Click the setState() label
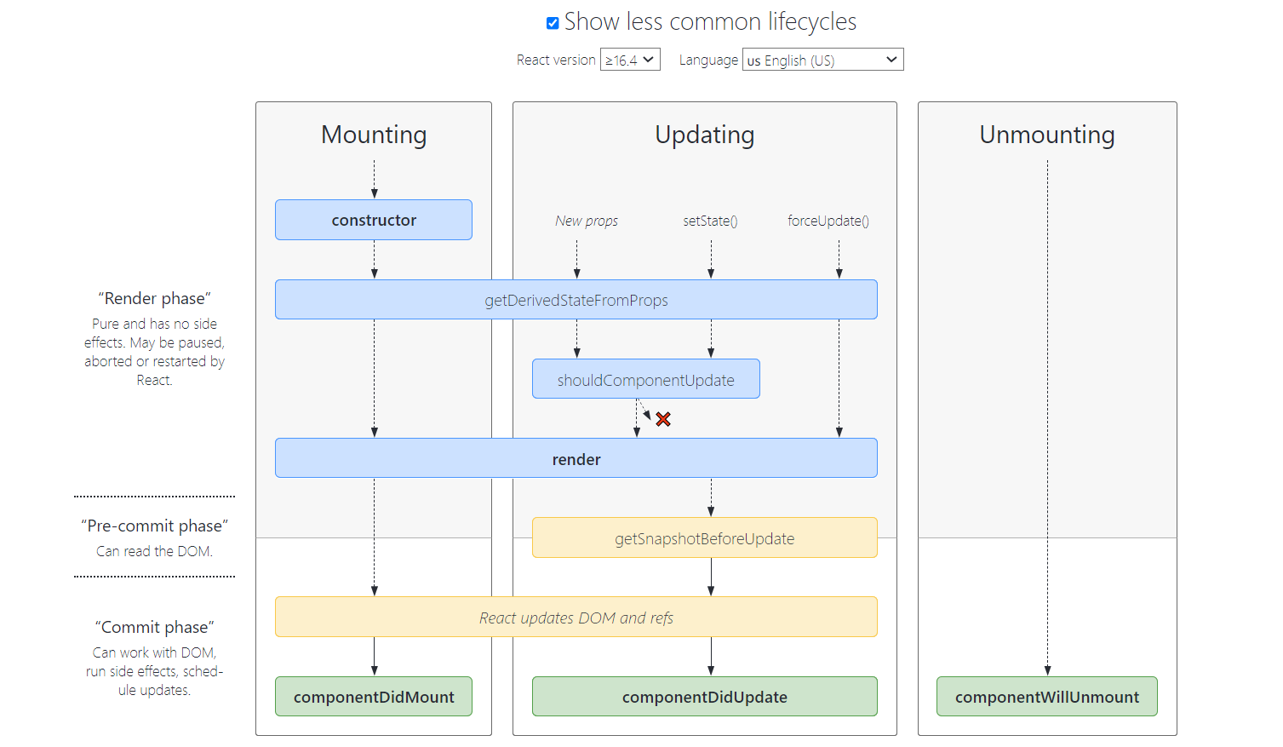1283x747 pixels. 710,221
